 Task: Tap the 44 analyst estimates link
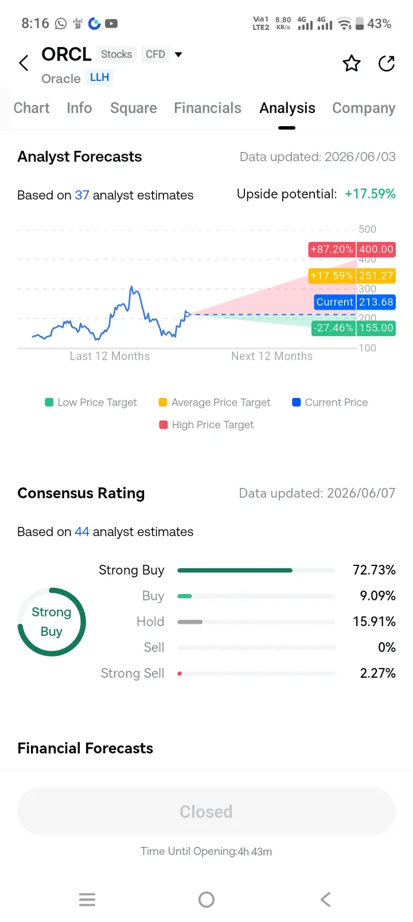(82, 532)
